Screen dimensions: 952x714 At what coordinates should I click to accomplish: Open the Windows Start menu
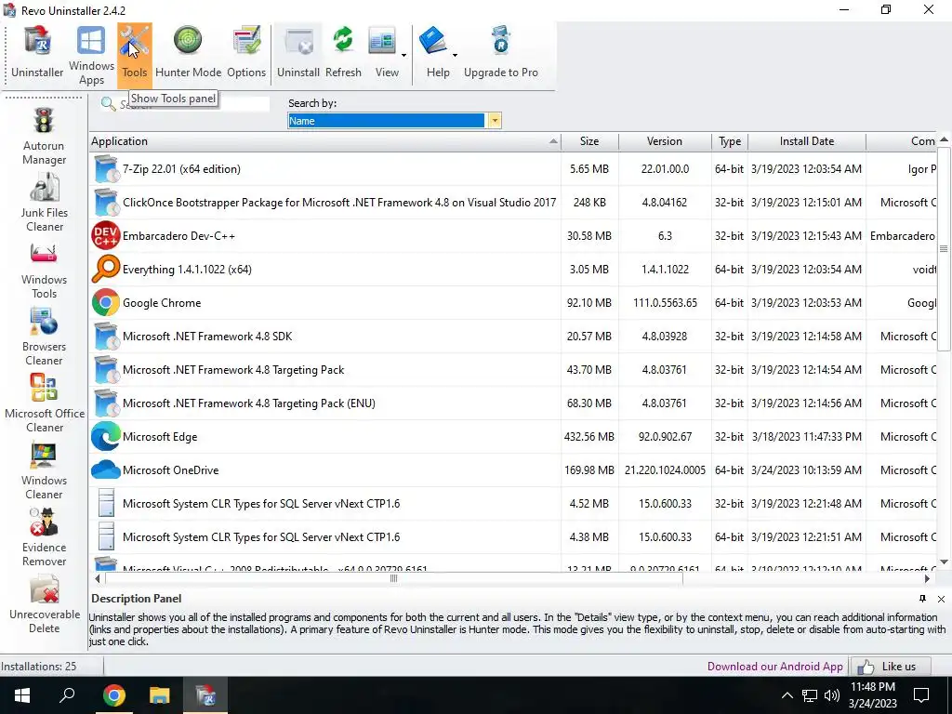tap(22, 695)
